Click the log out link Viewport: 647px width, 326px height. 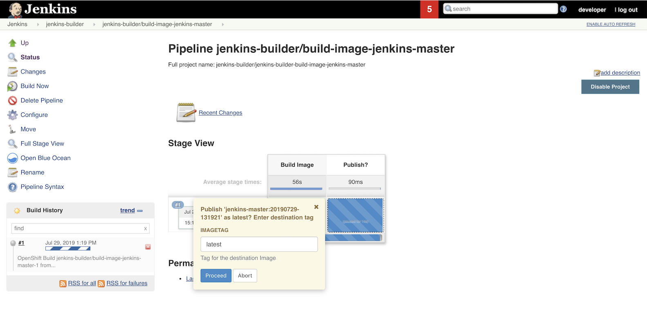(627, 9)
